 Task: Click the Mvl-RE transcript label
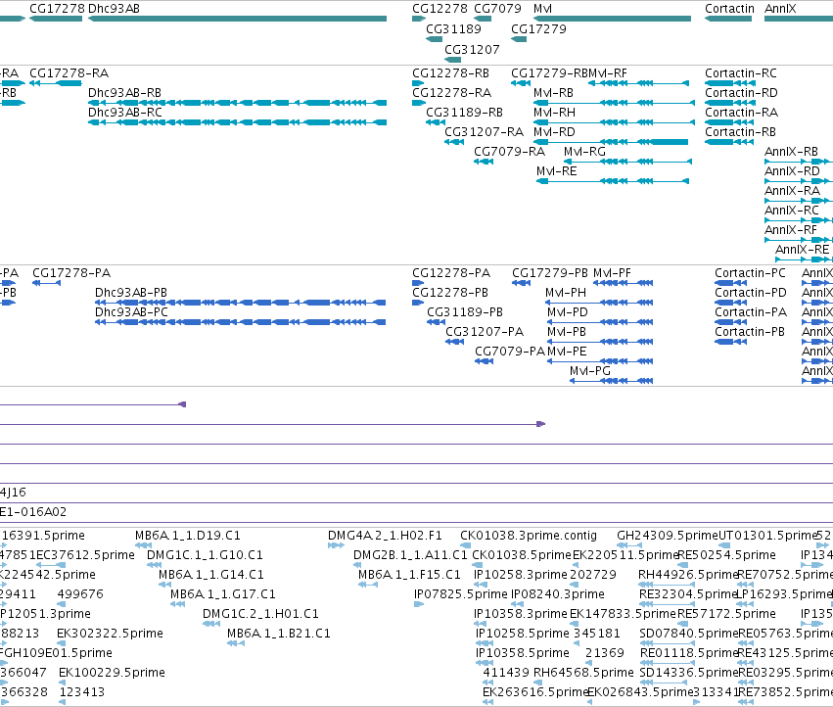[557, 171]
